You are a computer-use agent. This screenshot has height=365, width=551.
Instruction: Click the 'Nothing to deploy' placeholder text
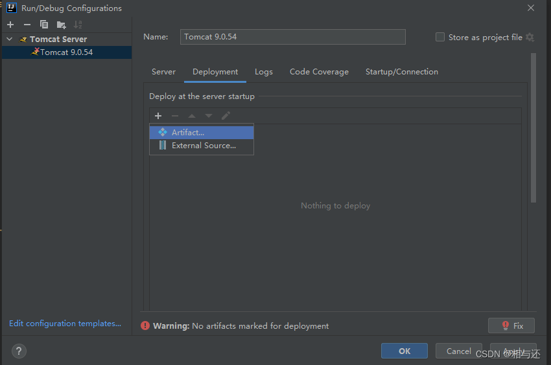click(335, 206)
